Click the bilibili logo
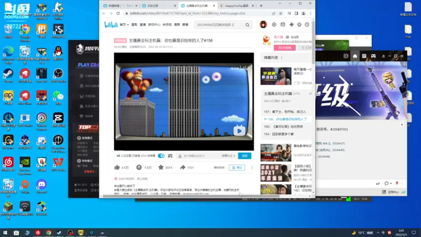This screenshot has width=421, height=237. pyautogui.click(x=111, y=25)
